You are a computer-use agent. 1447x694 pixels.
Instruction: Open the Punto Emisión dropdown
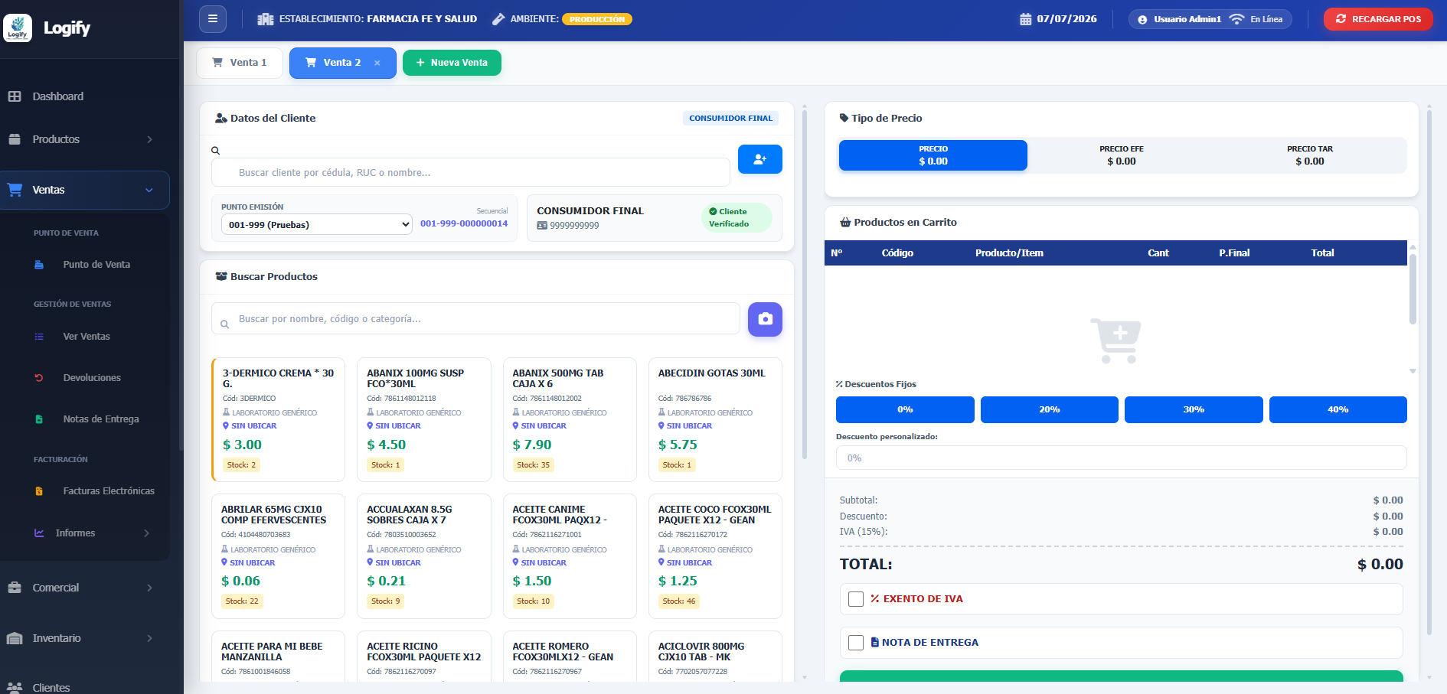(x=317, y=224)
